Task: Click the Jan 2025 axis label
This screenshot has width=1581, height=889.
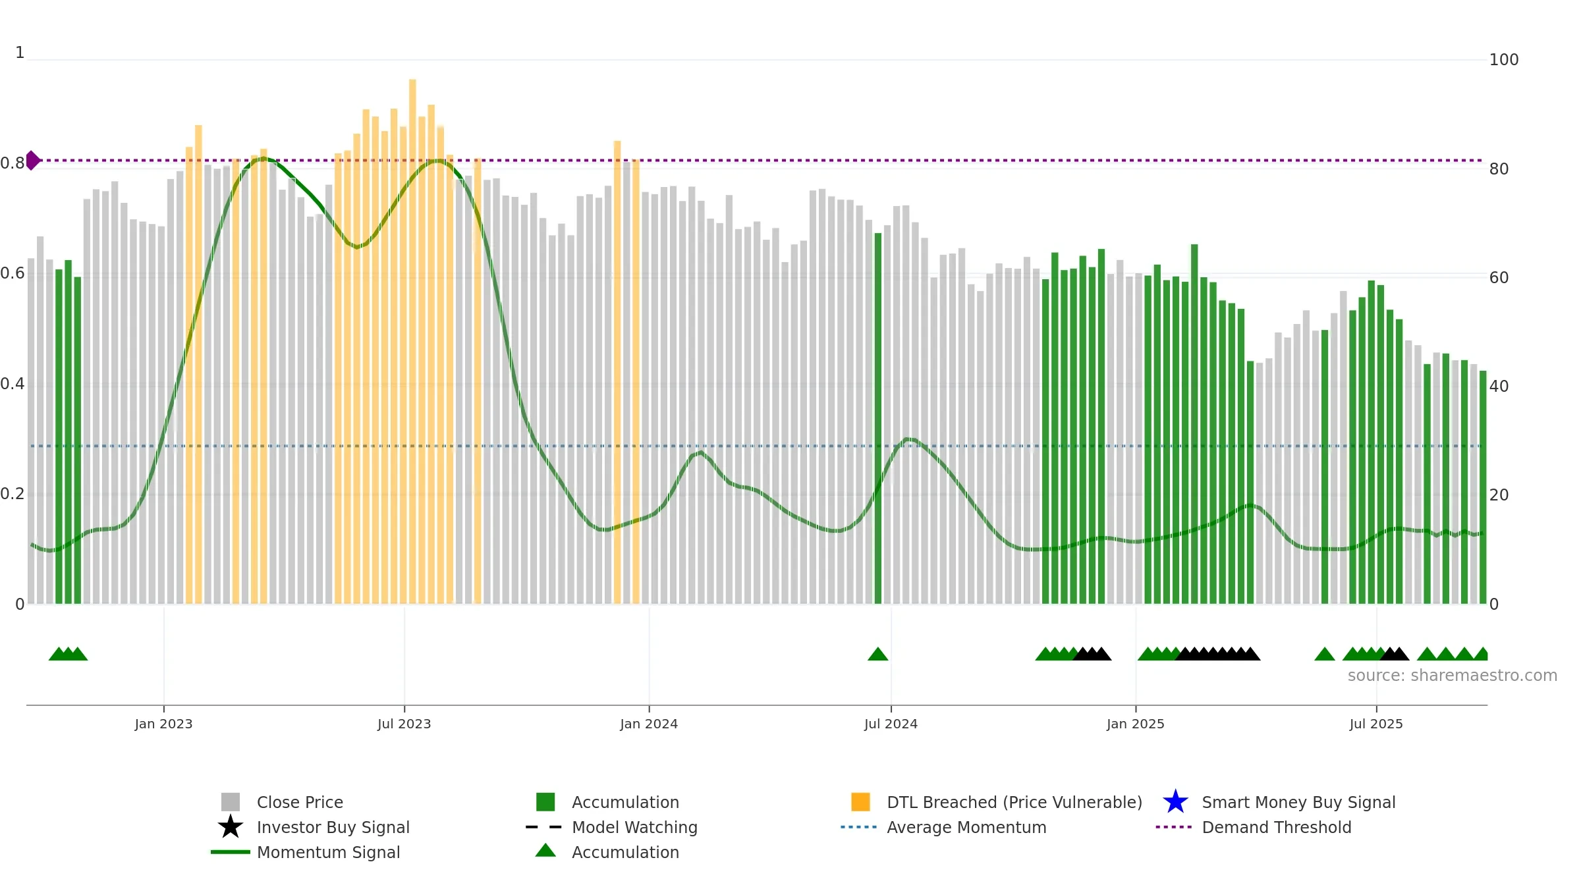Action: [1136, 724]
